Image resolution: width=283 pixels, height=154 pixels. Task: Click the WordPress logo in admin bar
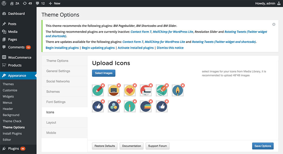[x=4, y=3]
